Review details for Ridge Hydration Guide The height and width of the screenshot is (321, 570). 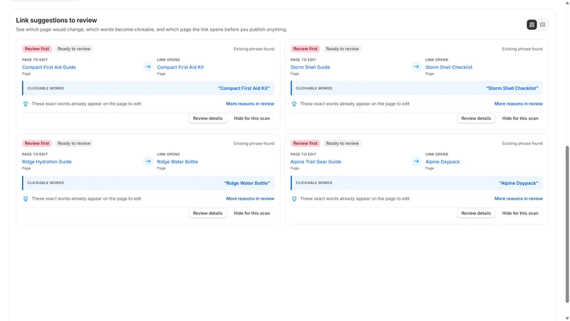point(207,213)
